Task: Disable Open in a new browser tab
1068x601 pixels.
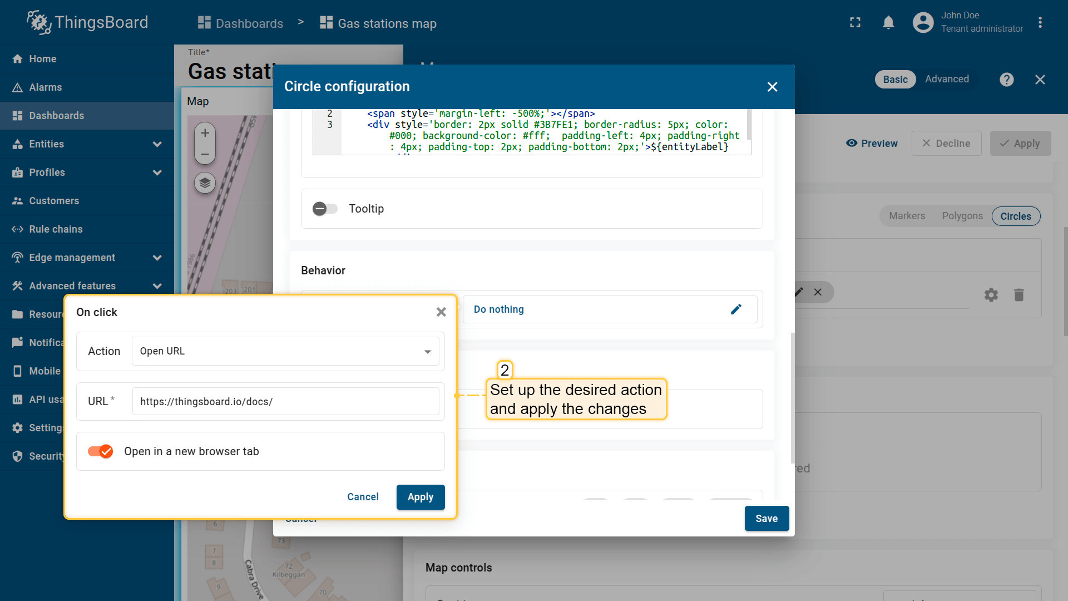Action: pyautogui.click(x=101, y=451)
